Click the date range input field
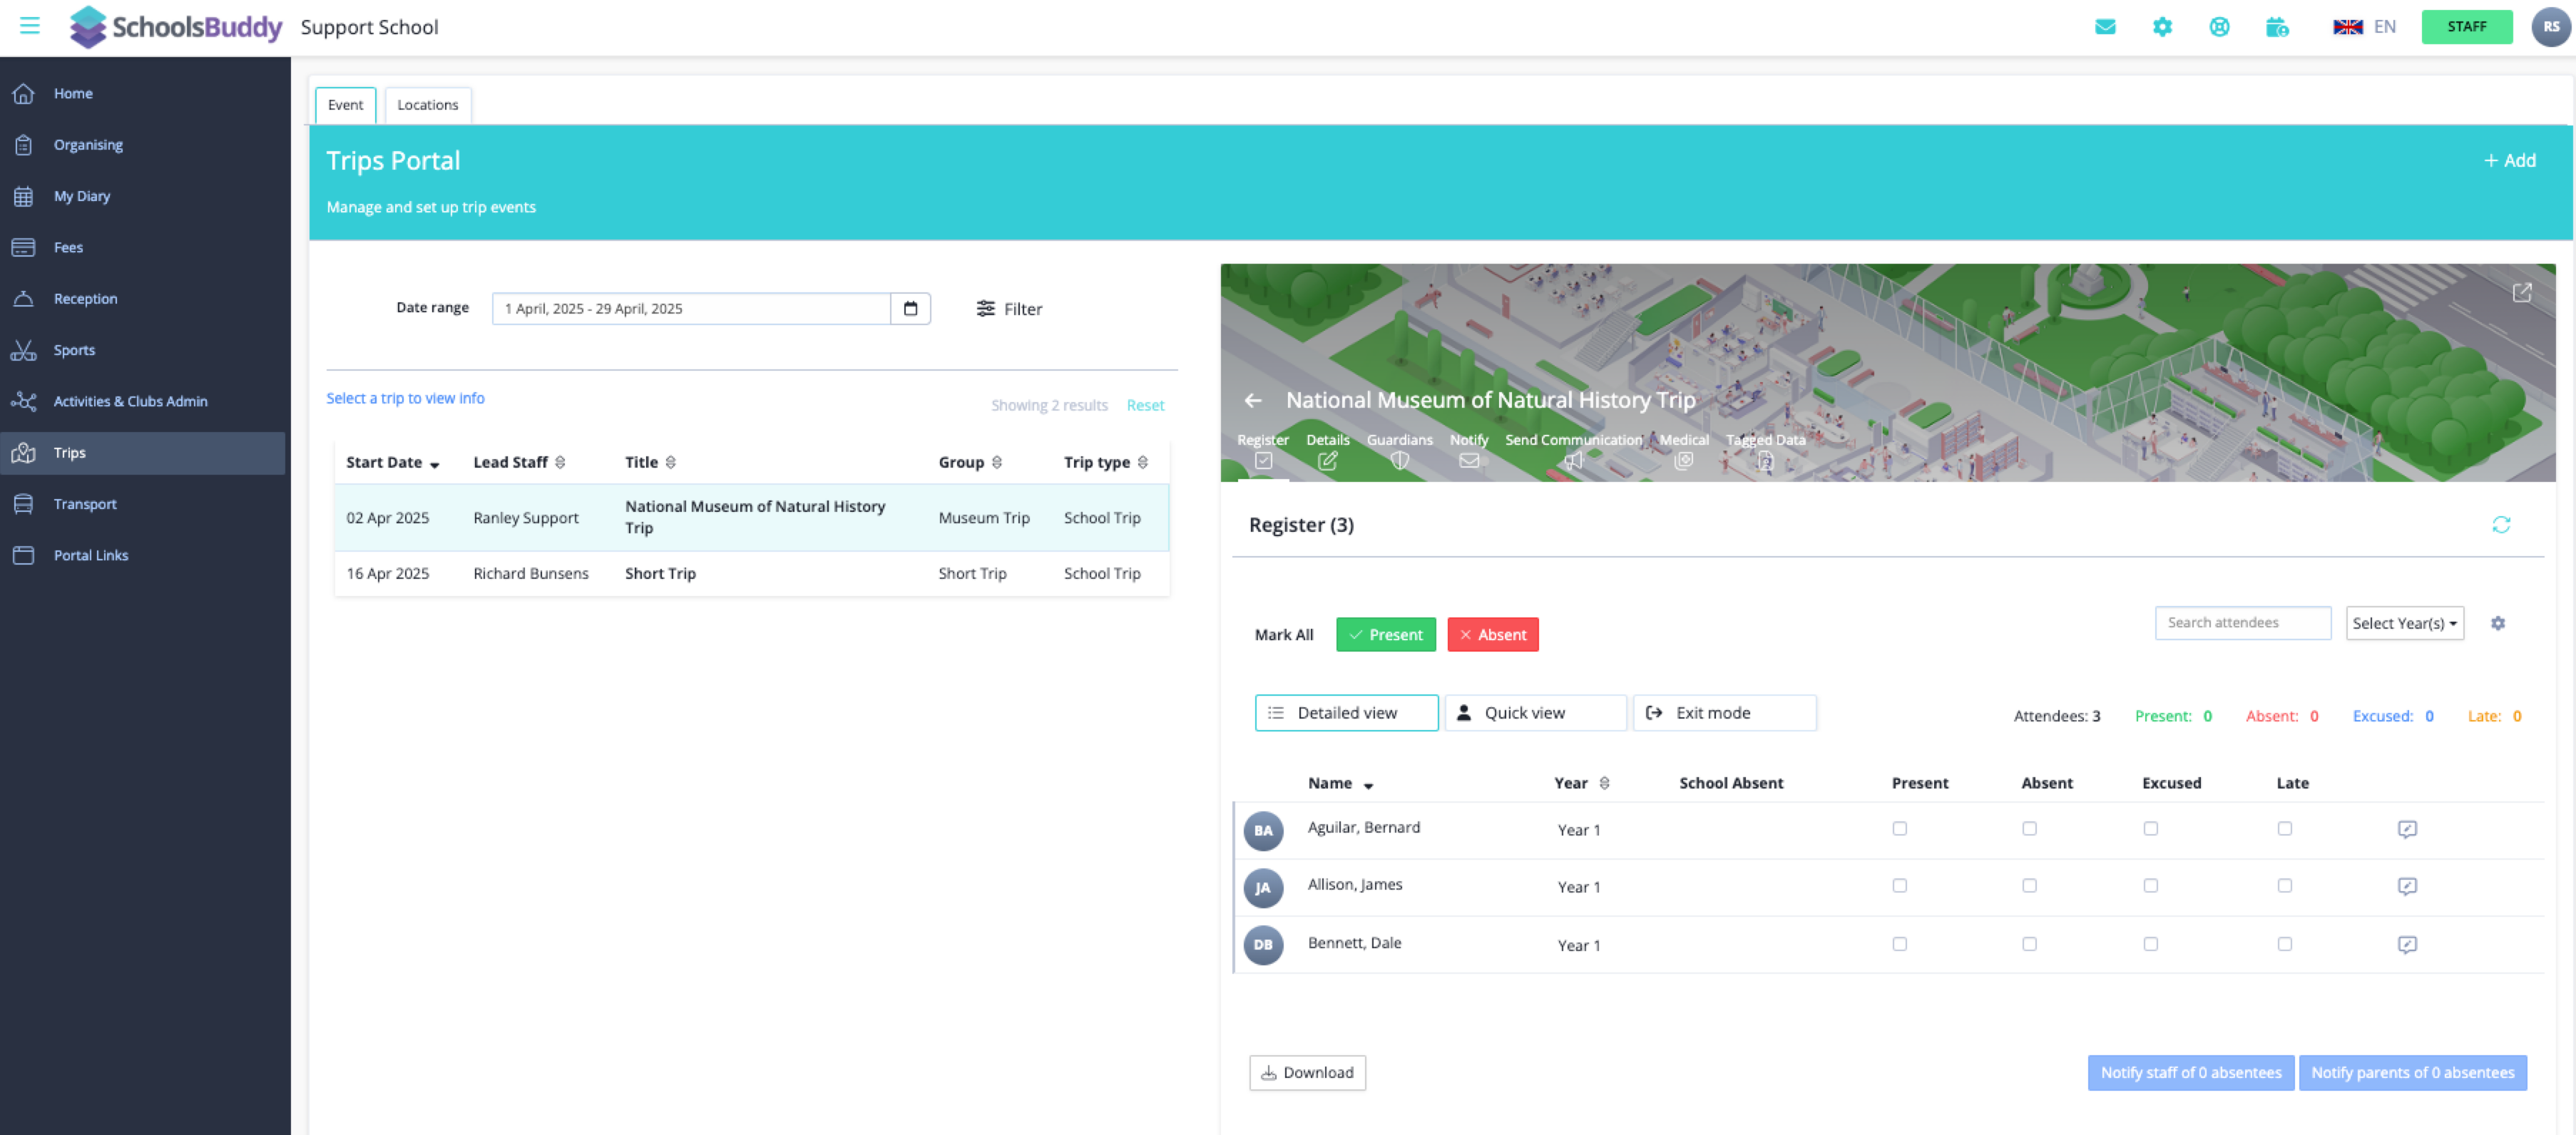Viewport: 2576px width, 1135px height. [x=691, y=308]
